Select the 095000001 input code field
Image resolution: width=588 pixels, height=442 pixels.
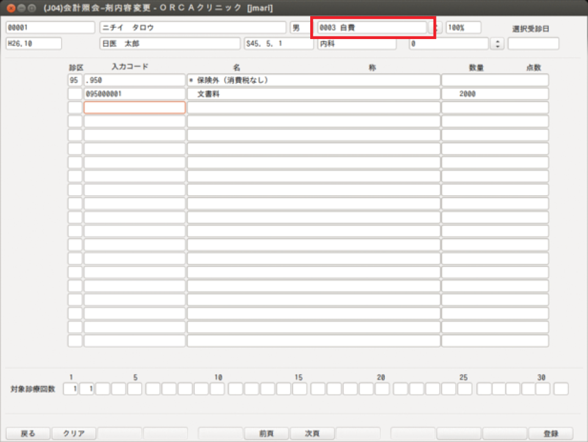[134, 94]
